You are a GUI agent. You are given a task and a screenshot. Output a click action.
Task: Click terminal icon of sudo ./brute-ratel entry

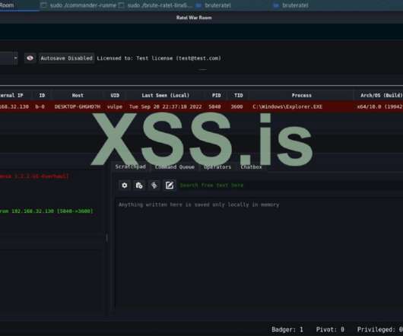[x=122, y=5]
